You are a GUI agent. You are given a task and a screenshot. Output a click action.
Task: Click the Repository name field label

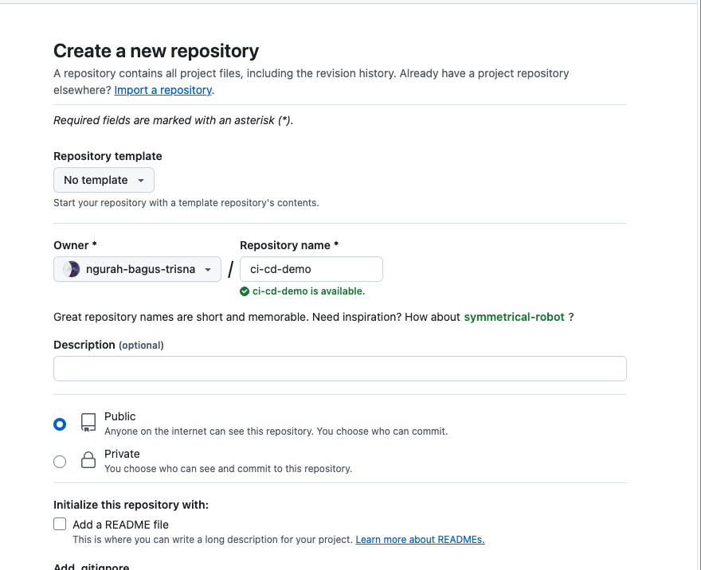click(286, 245)
